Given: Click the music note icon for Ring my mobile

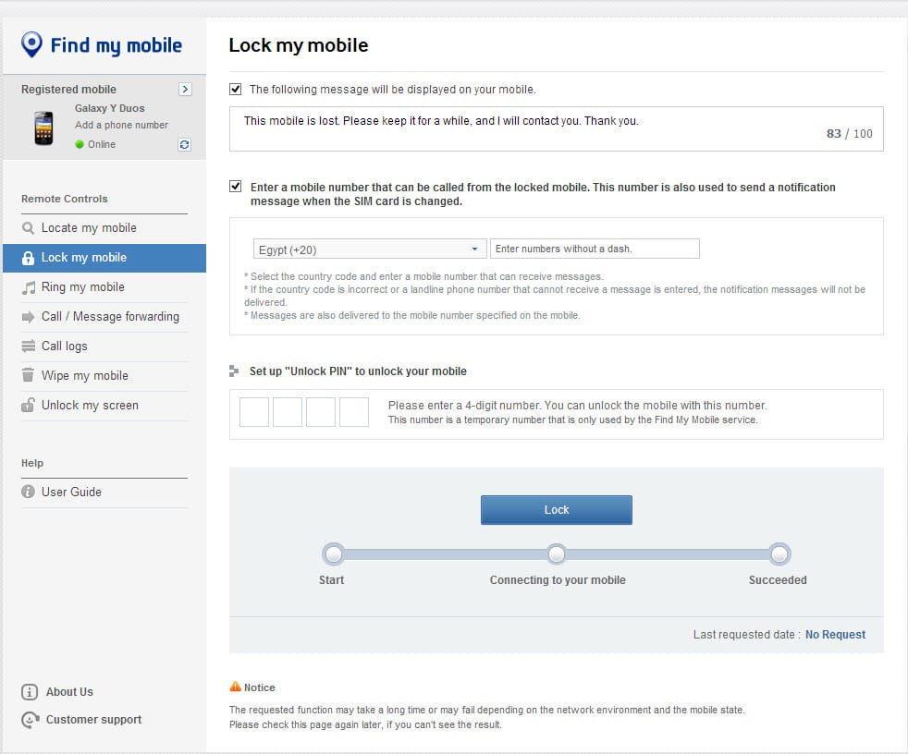Looking at the screenshot, I should point(29,287).
